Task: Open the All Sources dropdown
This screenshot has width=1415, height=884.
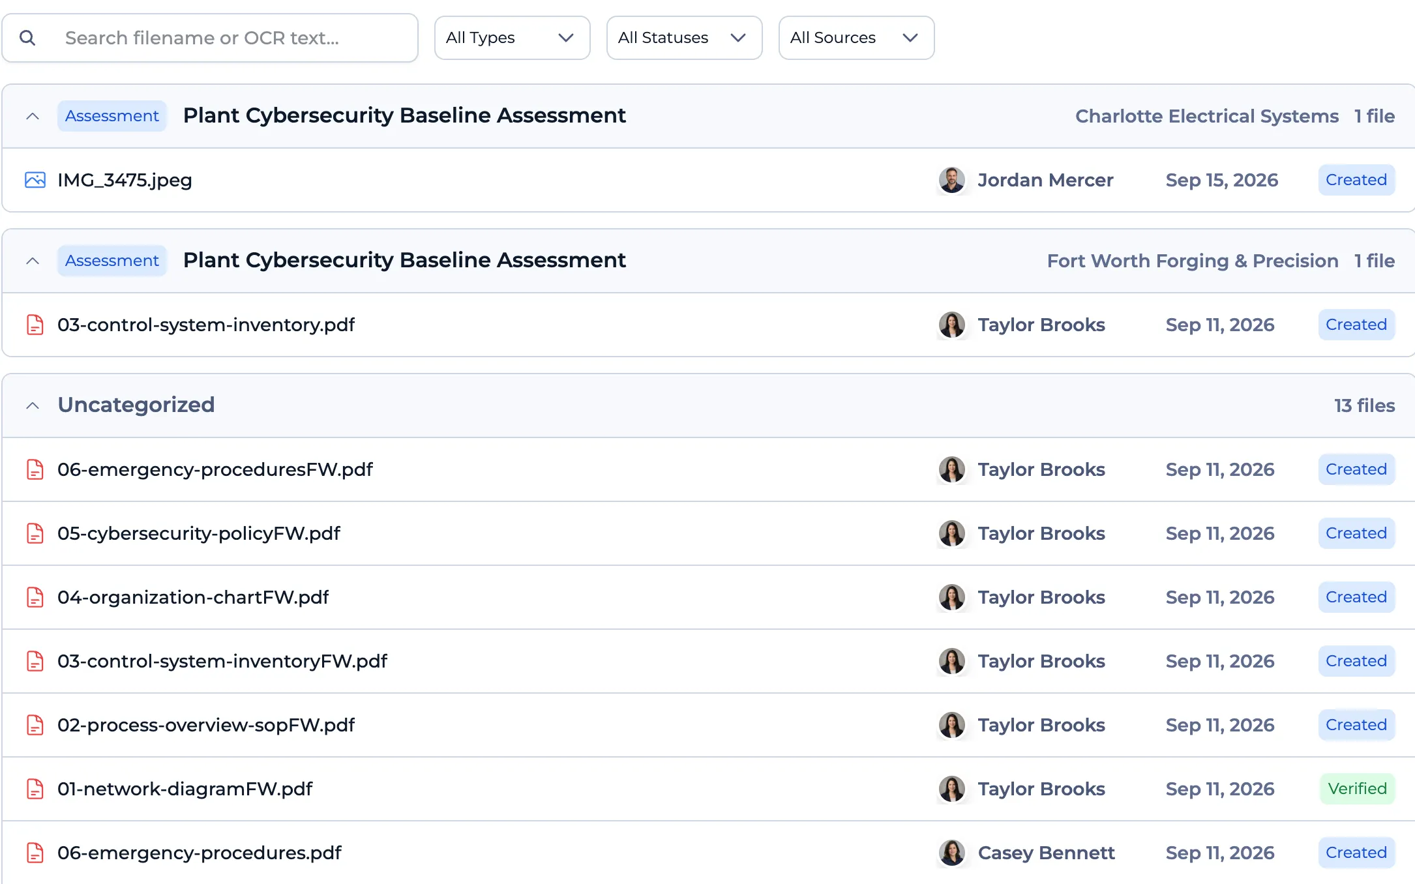Action: [x=857, y=38]
